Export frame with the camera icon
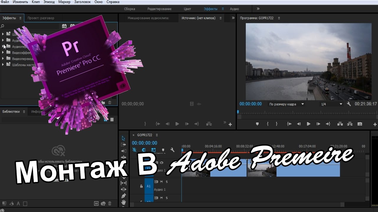Viewport: 378px width, 212px height. [360, 124]
